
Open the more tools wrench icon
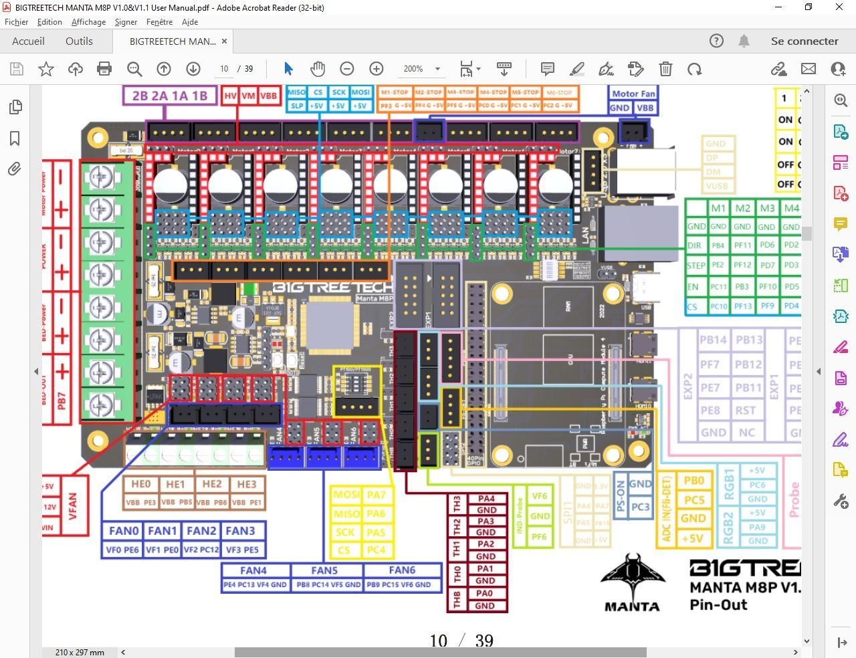[841, 501]
